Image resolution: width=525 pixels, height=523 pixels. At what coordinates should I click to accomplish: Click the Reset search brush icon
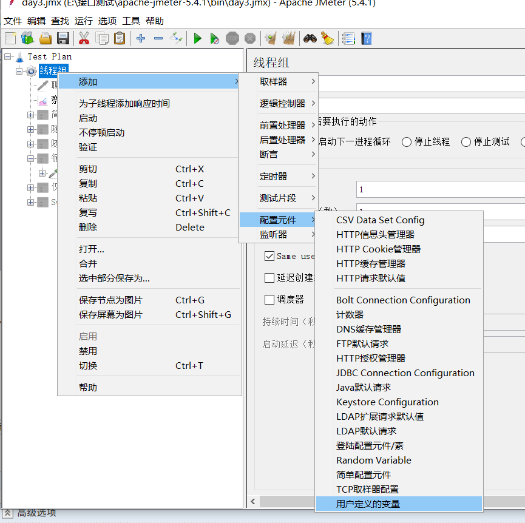click(x=328, y=38)
